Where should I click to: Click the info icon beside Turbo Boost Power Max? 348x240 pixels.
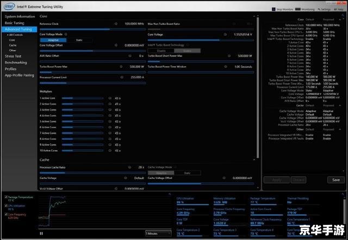pos(121,67)
